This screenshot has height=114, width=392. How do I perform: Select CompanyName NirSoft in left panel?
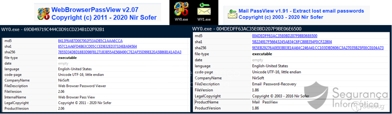click(x=64, y=80)
